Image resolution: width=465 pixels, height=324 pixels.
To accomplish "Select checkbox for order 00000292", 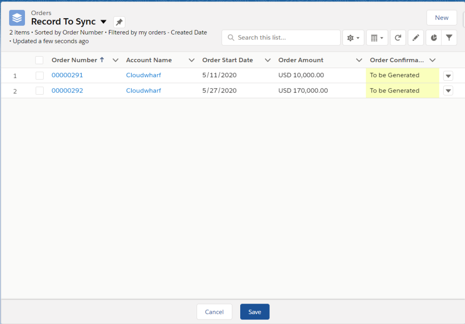I will point(40,91).
